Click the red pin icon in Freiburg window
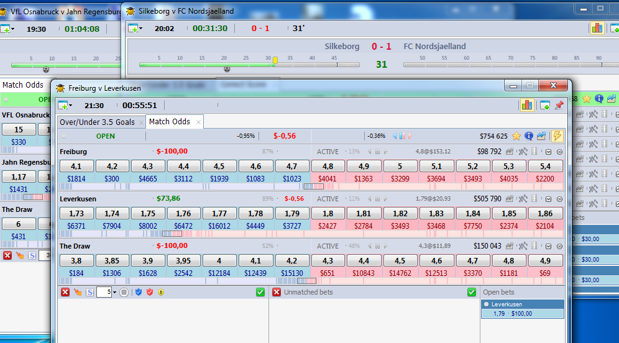The image size is (619, 343). tap(559, 105)
